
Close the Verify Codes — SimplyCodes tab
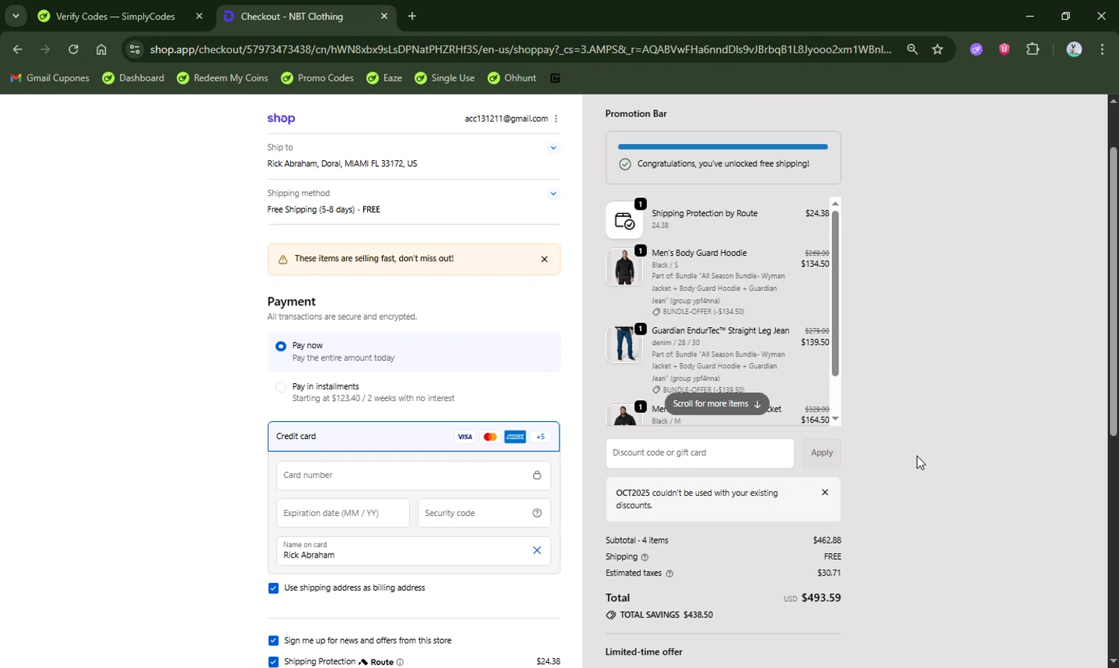pos(198,16)
